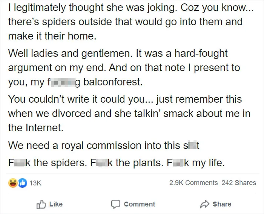
Task: Click the Share arrow icon
Action: 205,204
